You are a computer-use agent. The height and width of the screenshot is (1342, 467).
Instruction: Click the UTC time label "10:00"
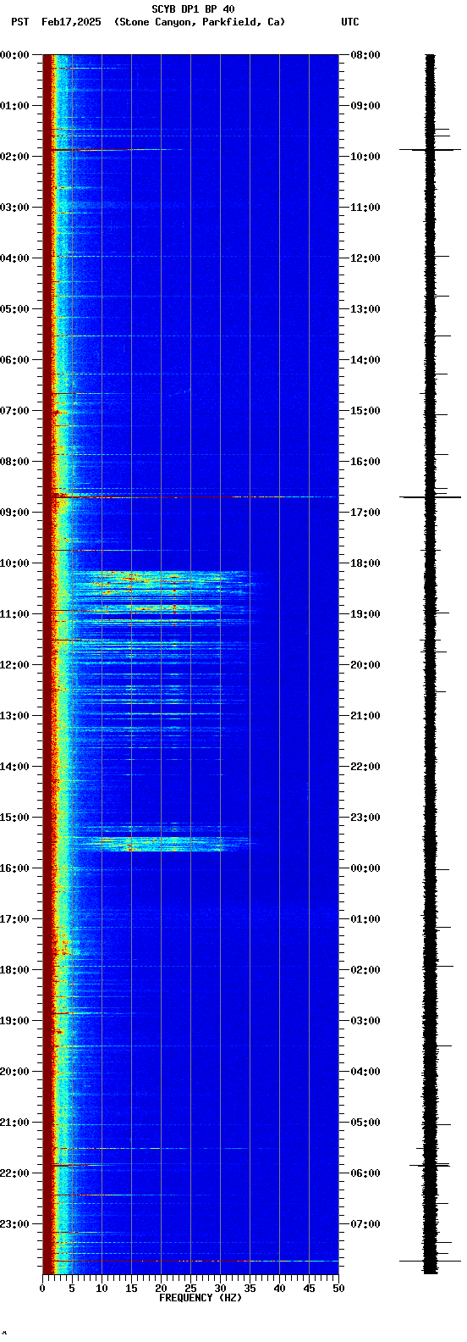coord(365,157)
